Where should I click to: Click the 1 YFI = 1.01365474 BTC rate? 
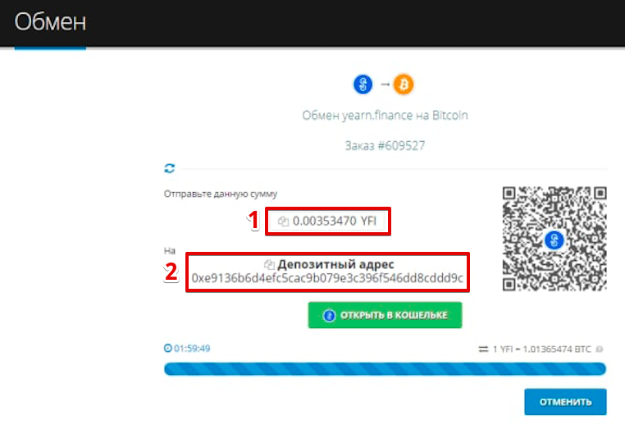pyautogui.click(x=541, y=349)
